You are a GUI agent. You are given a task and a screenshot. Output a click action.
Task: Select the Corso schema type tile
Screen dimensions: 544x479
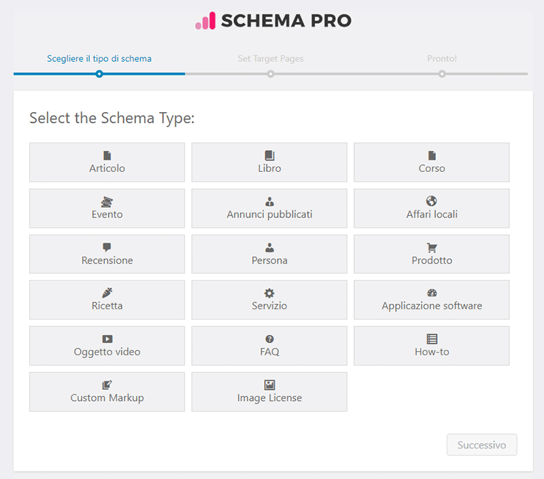coord(432,162)
